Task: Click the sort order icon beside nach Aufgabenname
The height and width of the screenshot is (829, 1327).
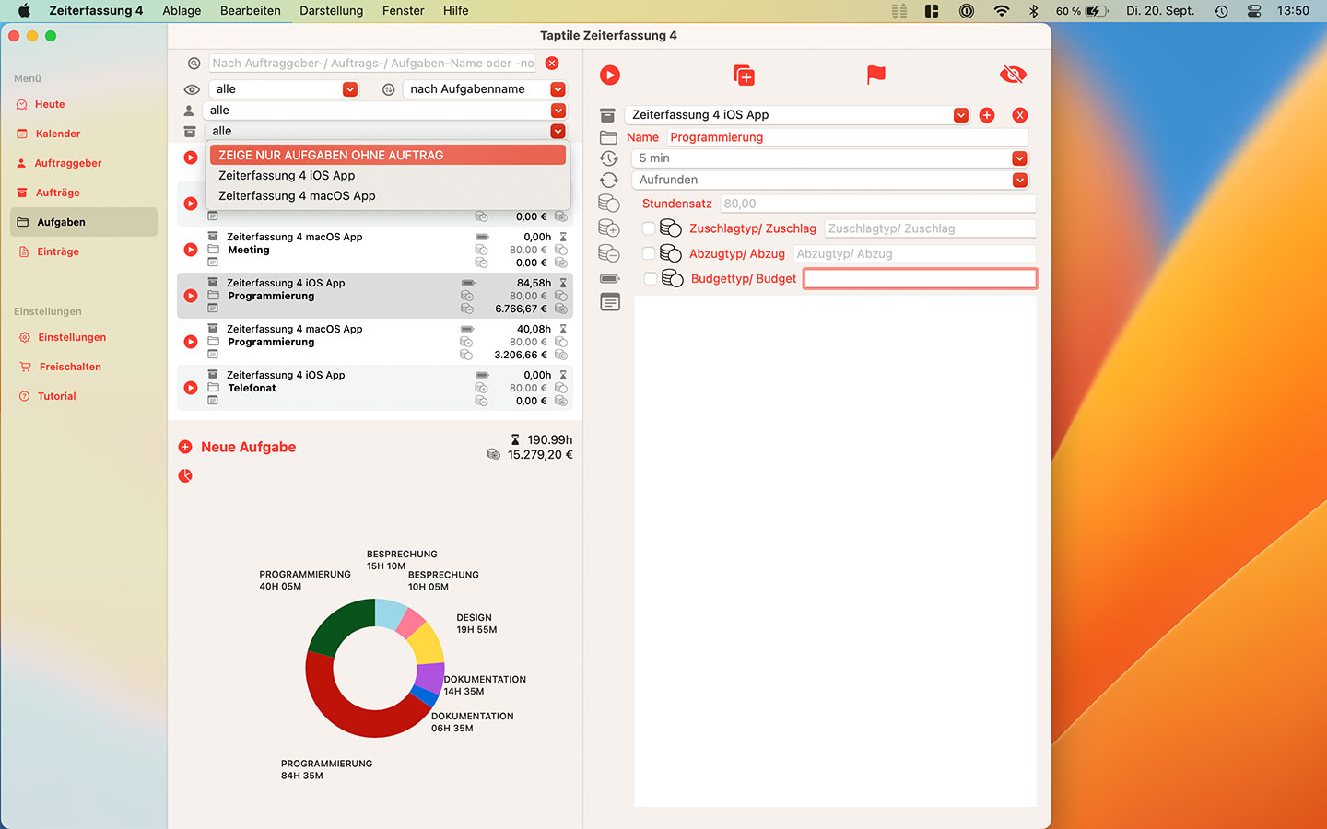Action: [389, 89]
